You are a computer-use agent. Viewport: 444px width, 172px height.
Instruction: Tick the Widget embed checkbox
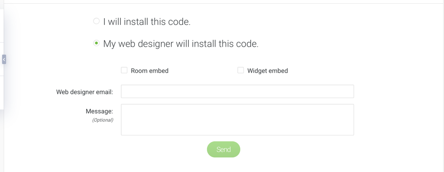[241, 70]
